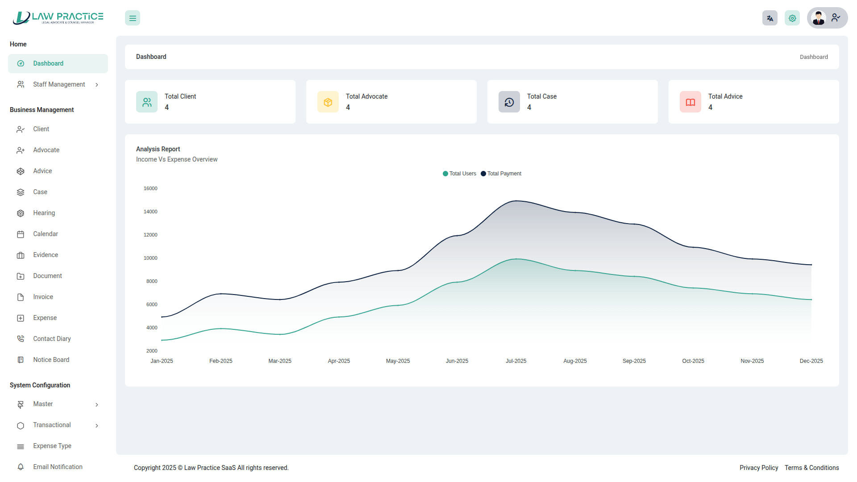Toggle the Total Users legend series
Screen dimensions: 857x482
click(459, 174)
